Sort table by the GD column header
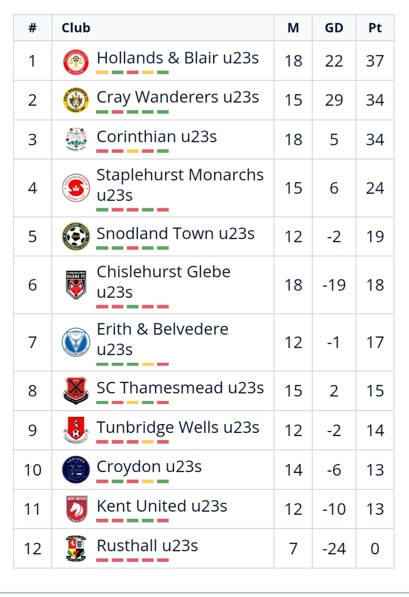Image resolution: width=409 pixels, height=597 pixels. (334, 28)
